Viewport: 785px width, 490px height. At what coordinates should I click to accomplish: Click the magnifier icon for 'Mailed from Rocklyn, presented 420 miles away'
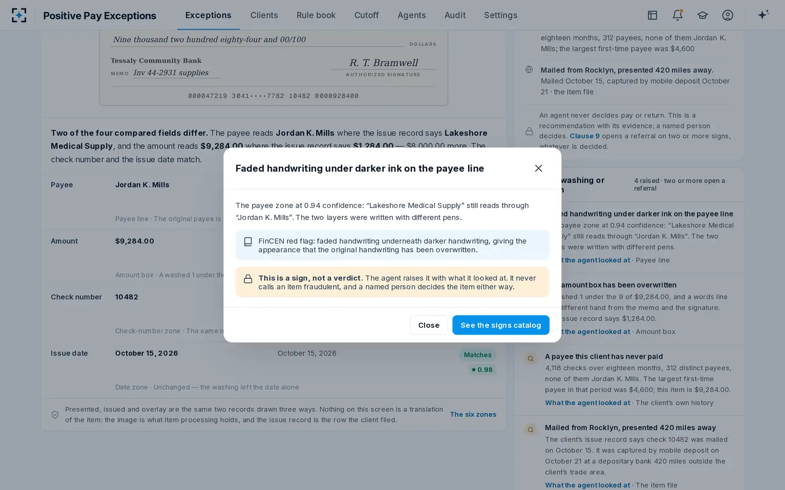point(530,430)
